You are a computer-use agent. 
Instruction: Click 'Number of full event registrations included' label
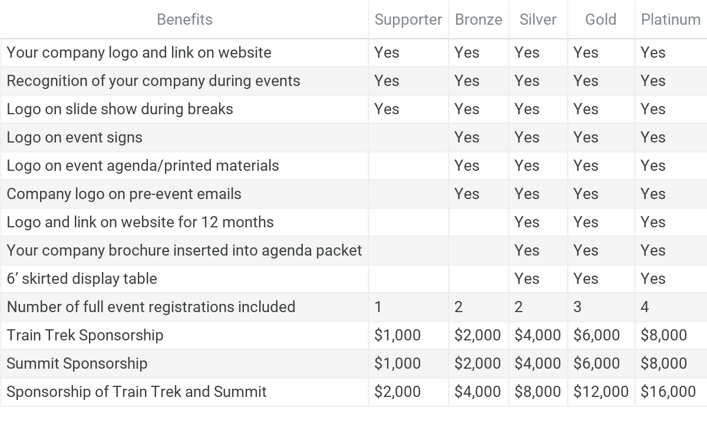151,307
